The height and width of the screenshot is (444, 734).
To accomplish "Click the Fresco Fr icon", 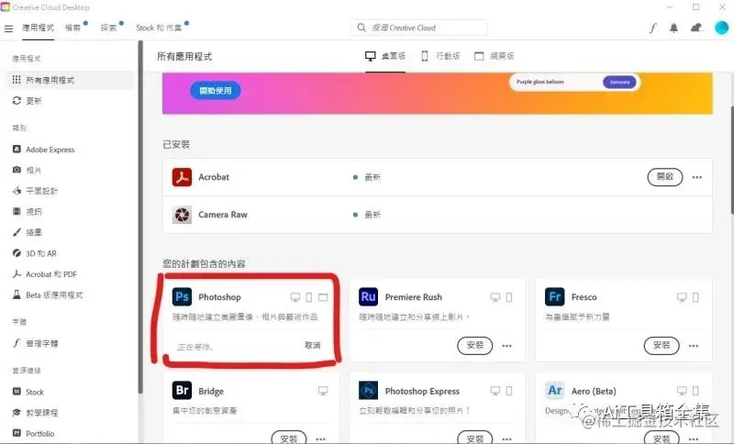I will coord(555,297).
